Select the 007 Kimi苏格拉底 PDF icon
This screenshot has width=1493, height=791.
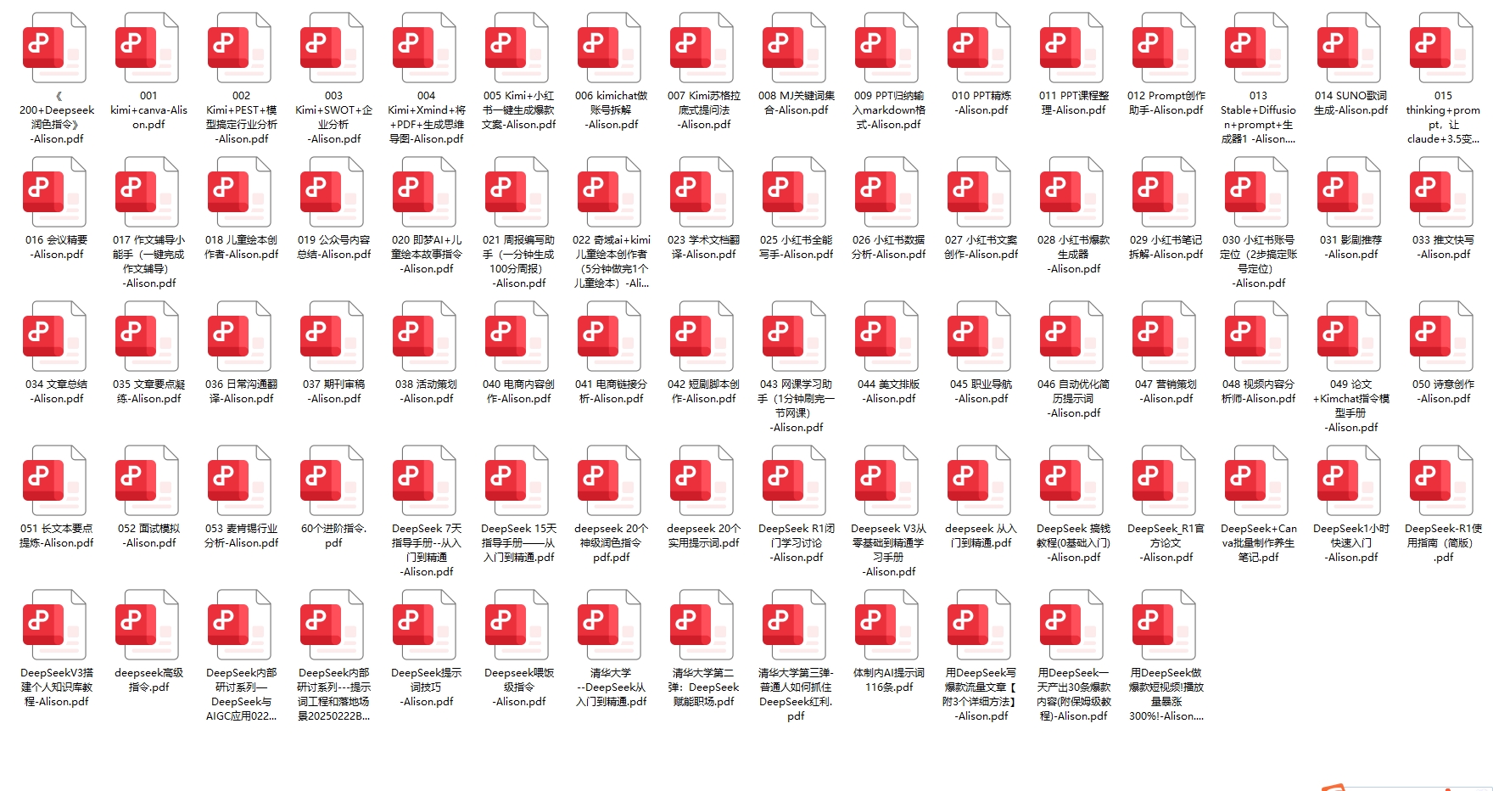(x=702, y=48)
